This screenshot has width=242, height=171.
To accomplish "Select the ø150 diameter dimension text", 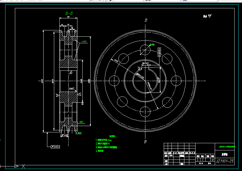I will point(52,81).
